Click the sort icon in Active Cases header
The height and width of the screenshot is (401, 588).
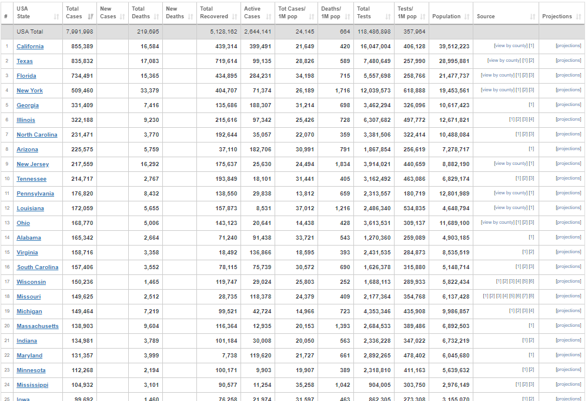pyautogui.click(x=269, y=16)
